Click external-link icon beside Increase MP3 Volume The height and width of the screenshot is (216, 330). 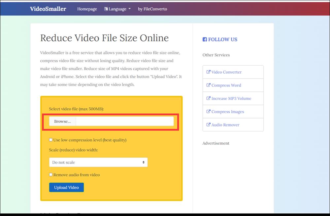point(208,98)
